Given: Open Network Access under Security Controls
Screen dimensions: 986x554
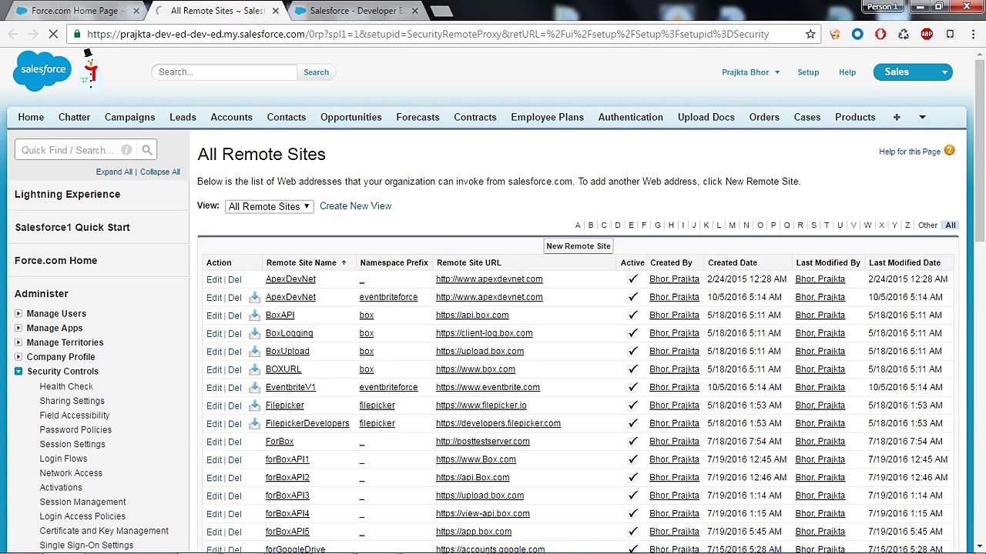Looking at the screenshot, I should click(71, 473).
